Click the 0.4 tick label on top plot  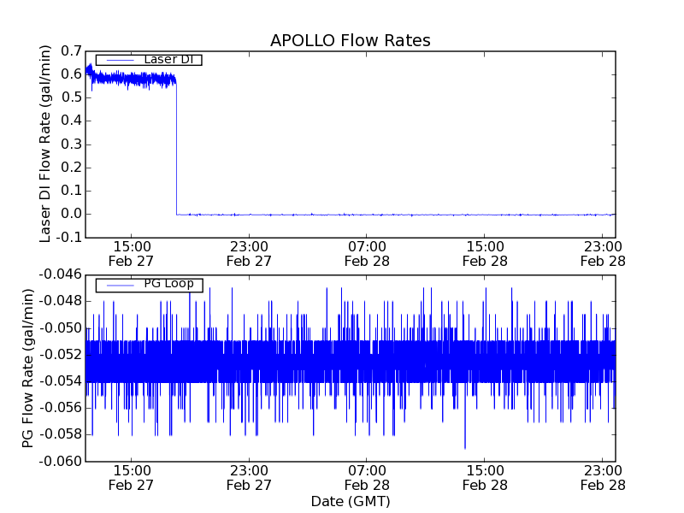tap(72, 121)
